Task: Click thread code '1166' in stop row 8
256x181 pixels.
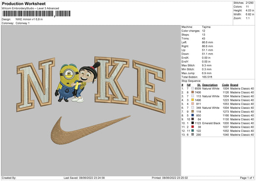Action: click(226, 116)
